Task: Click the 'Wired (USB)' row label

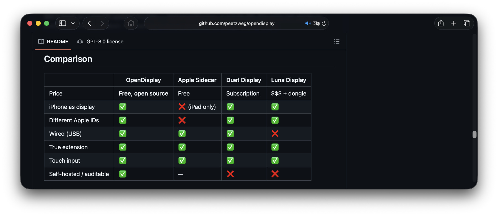Action: coord(65,134)
